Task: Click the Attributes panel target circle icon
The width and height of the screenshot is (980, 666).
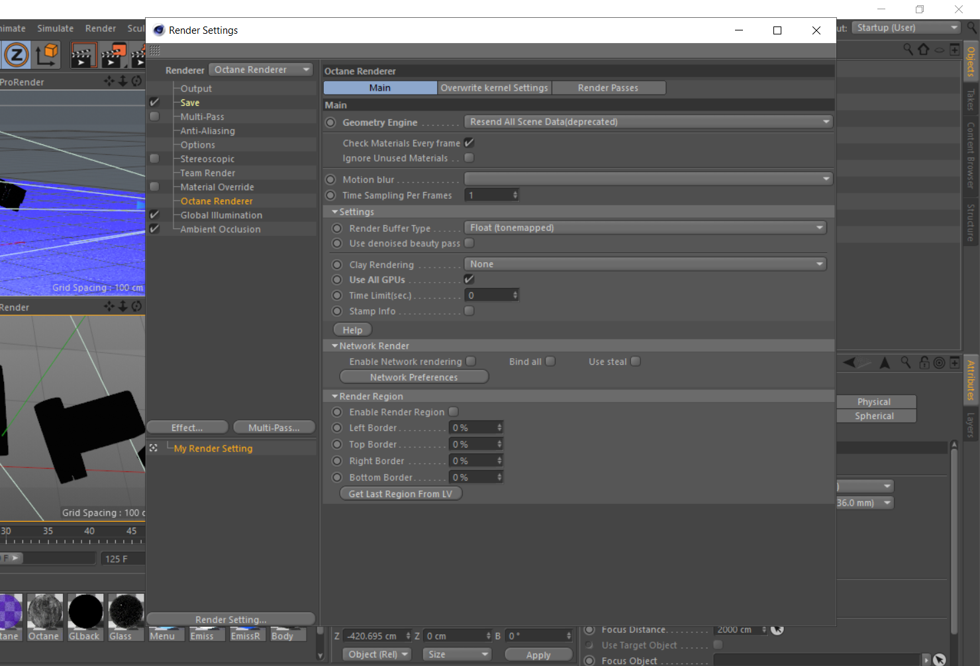Action: click(939, 363)
